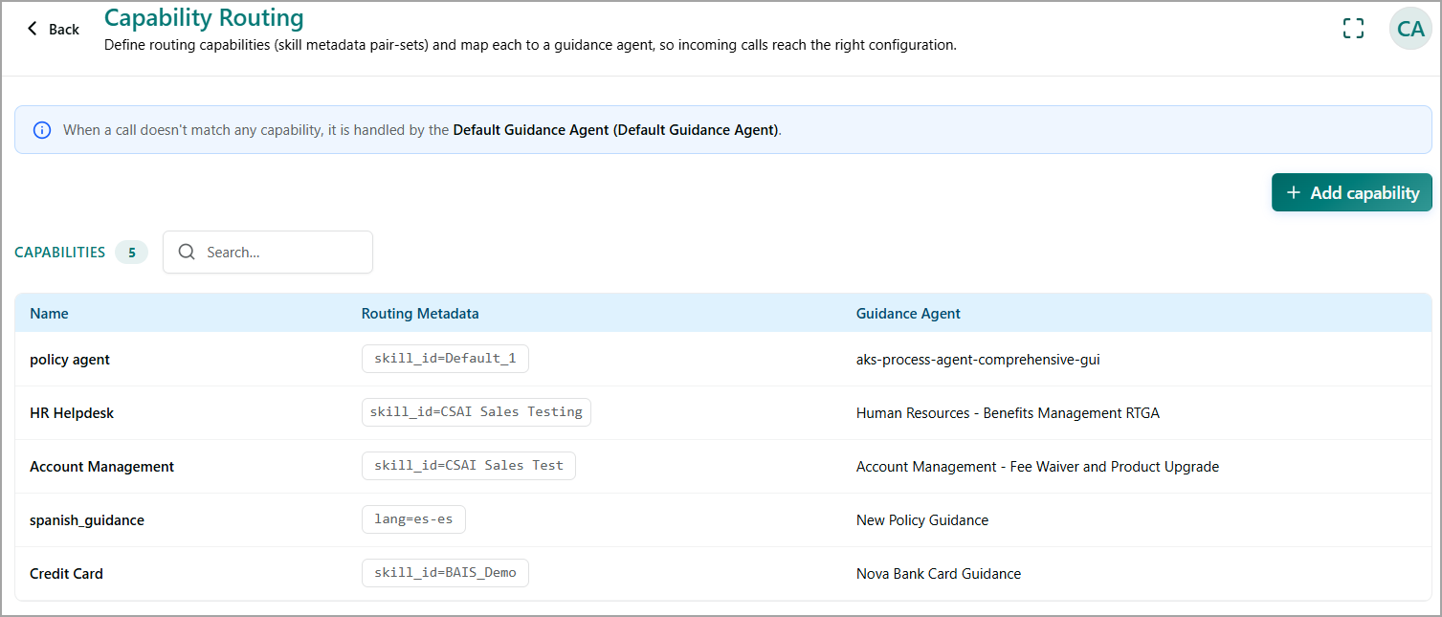The height and width of the screenshot is (617, 1442).
Task: Toggle fullscreen view icon
Action: click(x=1353, y=29)
